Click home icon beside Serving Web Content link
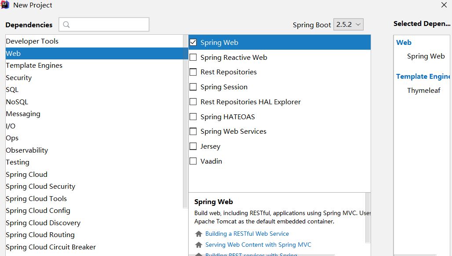The image size is (452, 256). click(x=199, y=245)
